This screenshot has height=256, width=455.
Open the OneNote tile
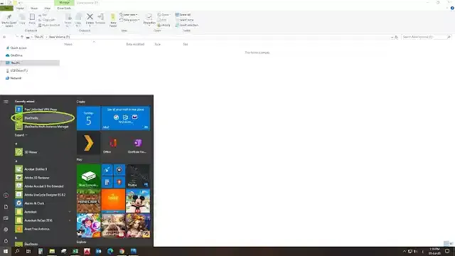[x=138, y=142]
